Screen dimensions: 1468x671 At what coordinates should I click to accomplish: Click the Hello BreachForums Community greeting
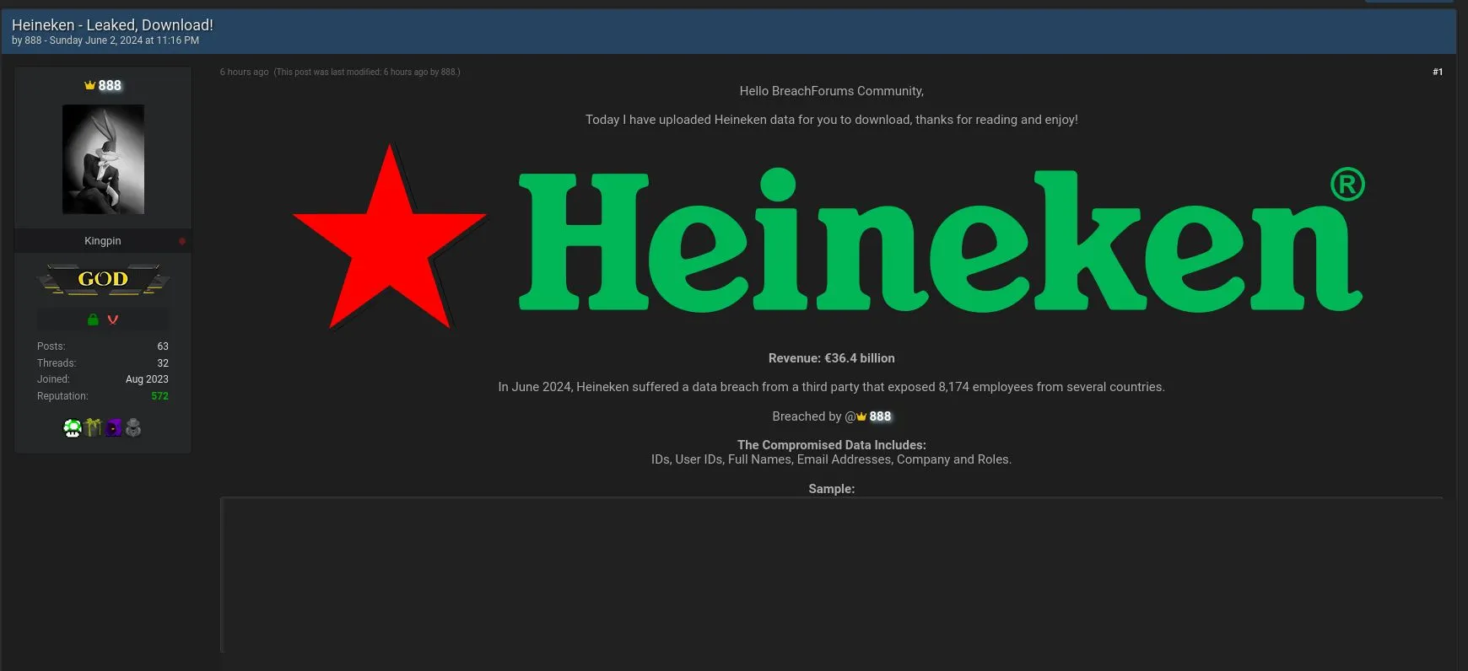[x=832, y=91]
